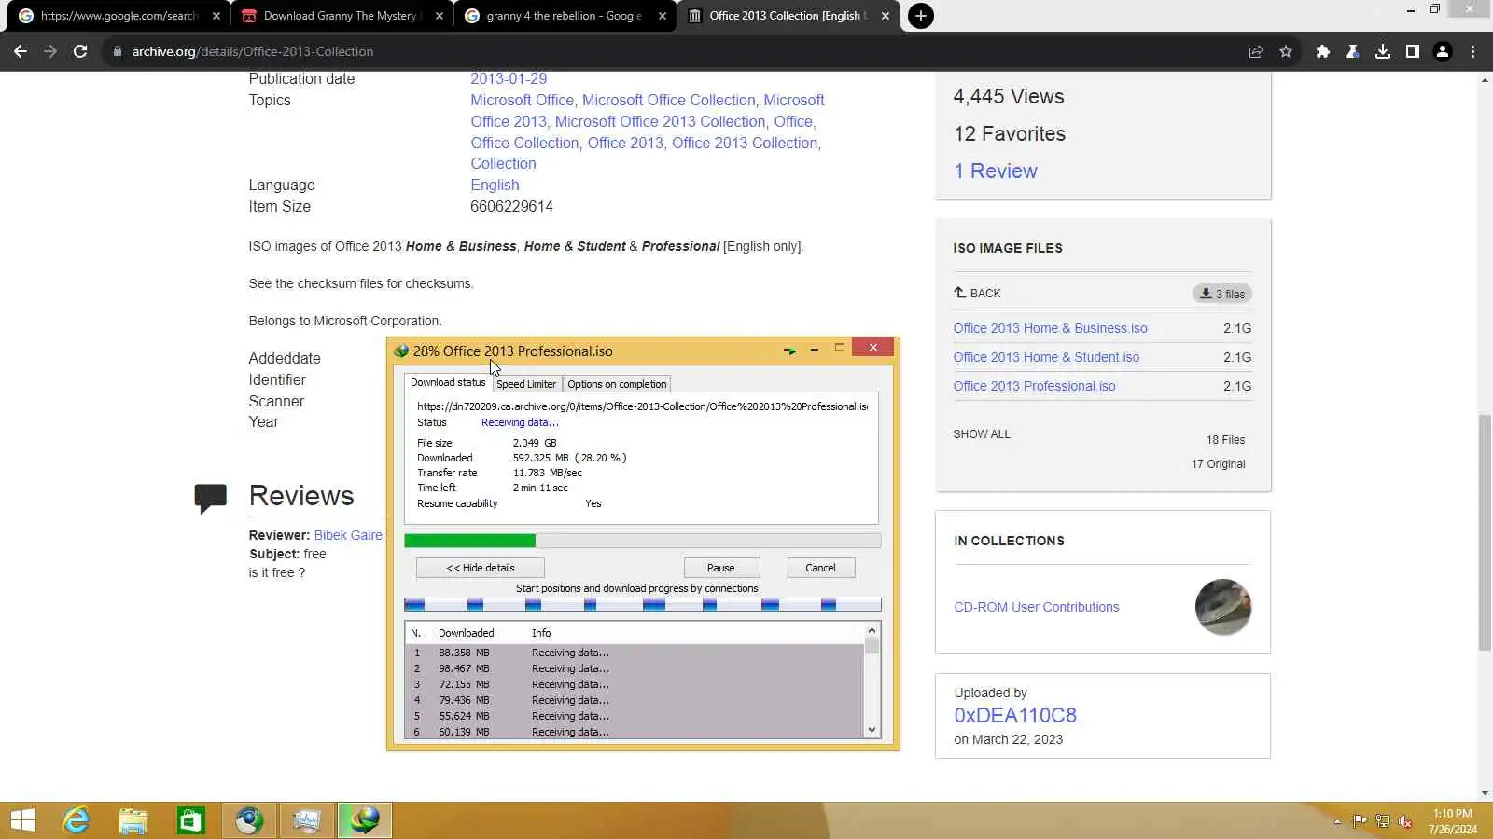Open the Speed Limiter tab in IDM
Viewport: 1493px width, 839px height.
click(x=526, y=384)
